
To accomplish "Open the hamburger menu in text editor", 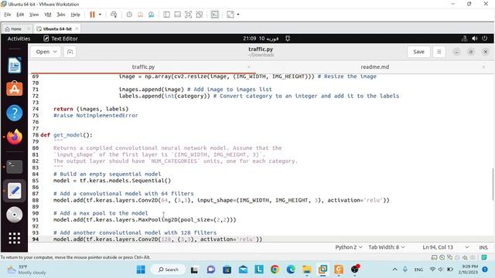I will tap(439, 52).
